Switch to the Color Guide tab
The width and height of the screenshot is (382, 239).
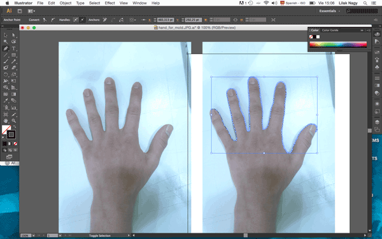pos(330,30)
